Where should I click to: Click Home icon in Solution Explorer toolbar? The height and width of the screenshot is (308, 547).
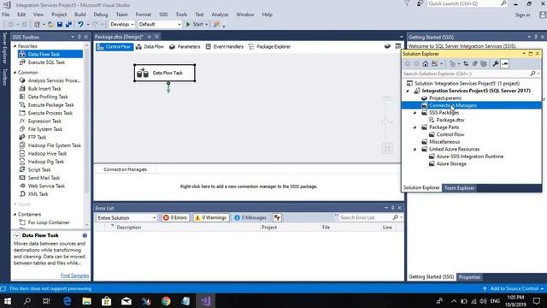[x=426, y=63]
